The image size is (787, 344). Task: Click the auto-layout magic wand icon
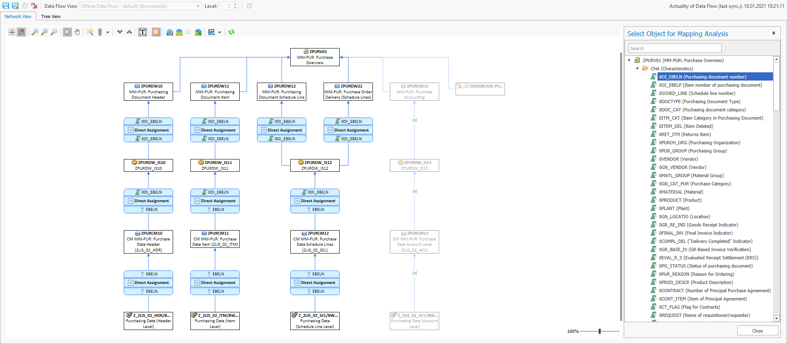point(90,32)
